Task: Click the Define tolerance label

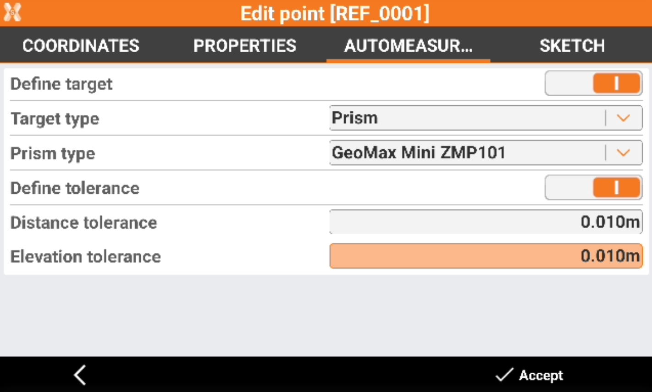Action: point(75,188)
